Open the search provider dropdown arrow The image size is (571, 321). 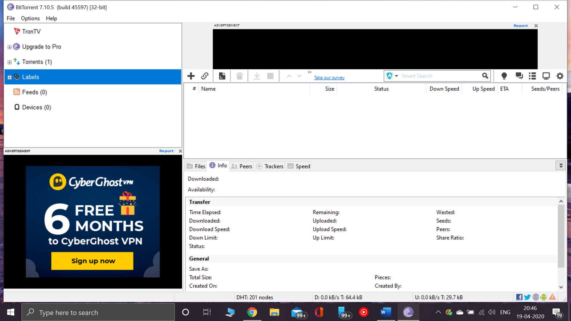[396, 76]
